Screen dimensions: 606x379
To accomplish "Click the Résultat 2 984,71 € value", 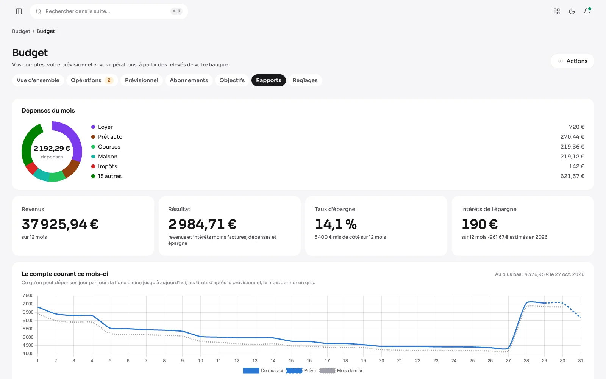I will coord(203,224).
